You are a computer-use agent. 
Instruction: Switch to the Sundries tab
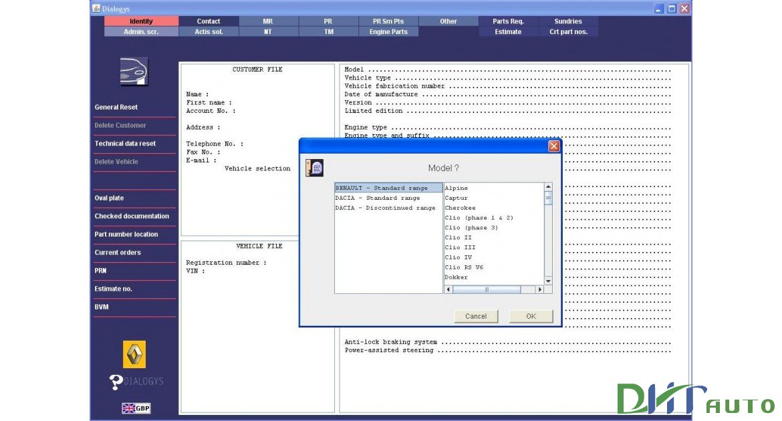568,21
